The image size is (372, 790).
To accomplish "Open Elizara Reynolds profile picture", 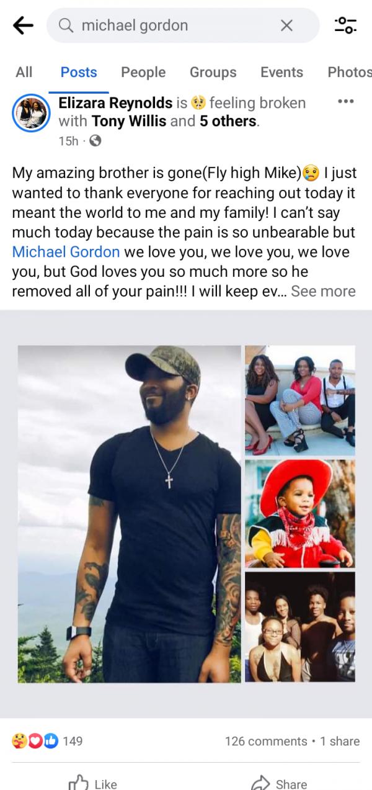I will [31, 113].
